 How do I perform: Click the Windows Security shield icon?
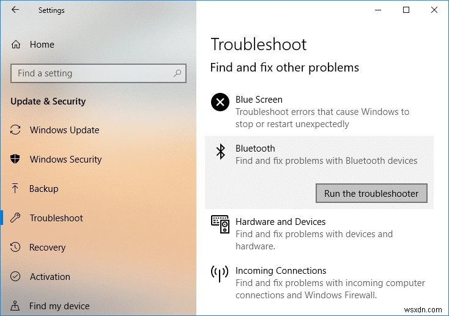16,160
